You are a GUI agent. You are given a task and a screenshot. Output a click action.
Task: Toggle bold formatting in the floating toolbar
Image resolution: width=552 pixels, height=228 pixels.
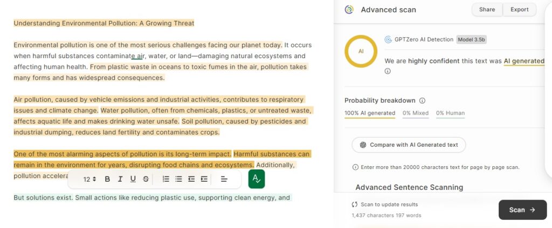tap(107, 179)
